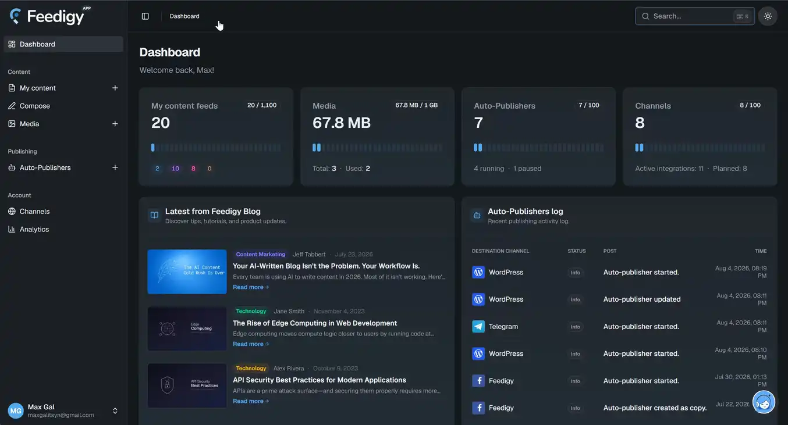Click the Channels usage progress bar
Viewport: 788px width, 425px height.
(x=700, y=148)
